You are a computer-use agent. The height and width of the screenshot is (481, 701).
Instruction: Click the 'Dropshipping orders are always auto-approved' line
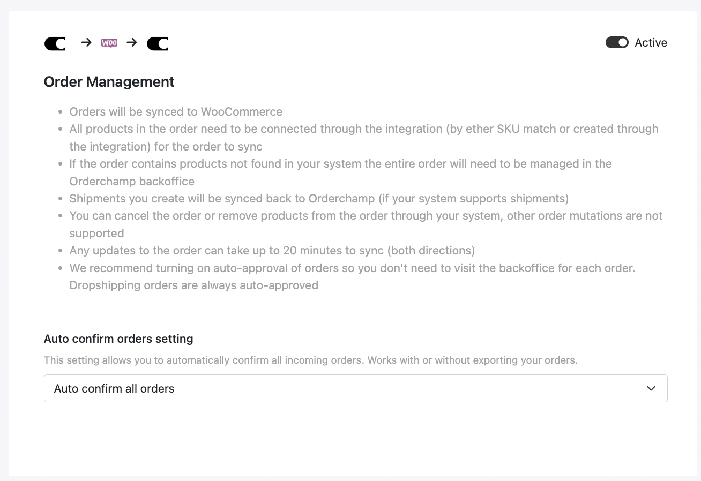tap(194, 285)
